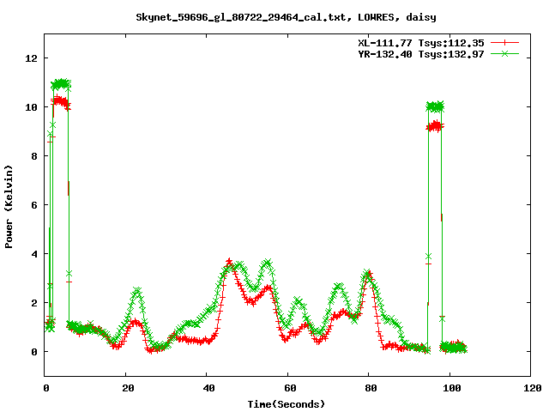Click the red XL legend line sample
Viewport: 549px width, 412px height.
tap(504, 43)
